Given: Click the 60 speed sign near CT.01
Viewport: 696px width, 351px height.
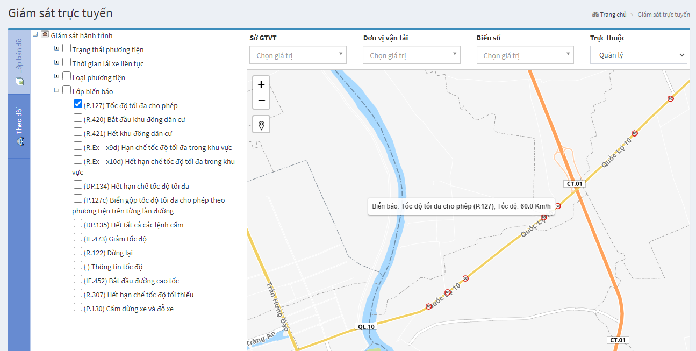Looking at the screenshot, I should click(558, 206).
